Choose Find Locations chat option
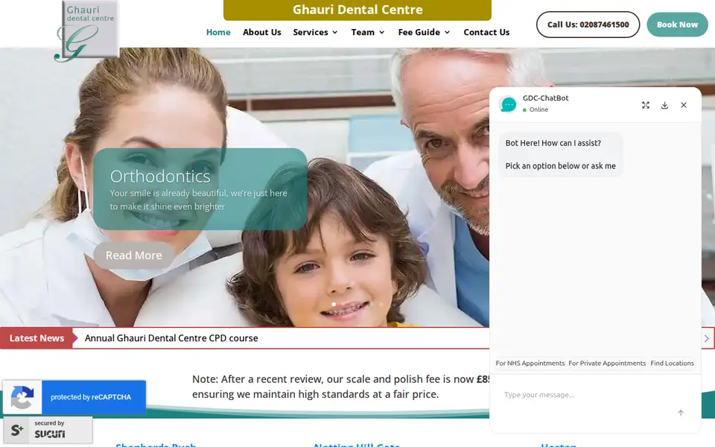The image size is (715, 447). click(x=672, y=363)
